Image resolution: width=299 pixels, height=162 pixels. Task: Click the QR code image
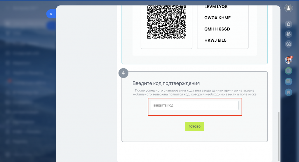[166, 22]
